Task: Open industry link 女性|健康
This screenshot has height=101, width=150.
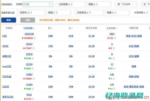Action: pyautogui.click(x=134, y=56)
